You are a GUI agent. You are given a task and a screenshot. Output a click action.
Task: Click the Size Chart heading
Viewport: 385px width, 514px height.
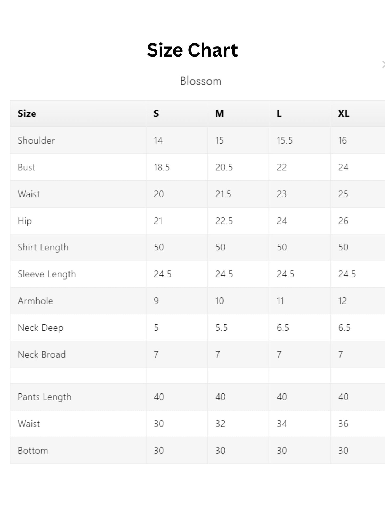tap(192, 50)
